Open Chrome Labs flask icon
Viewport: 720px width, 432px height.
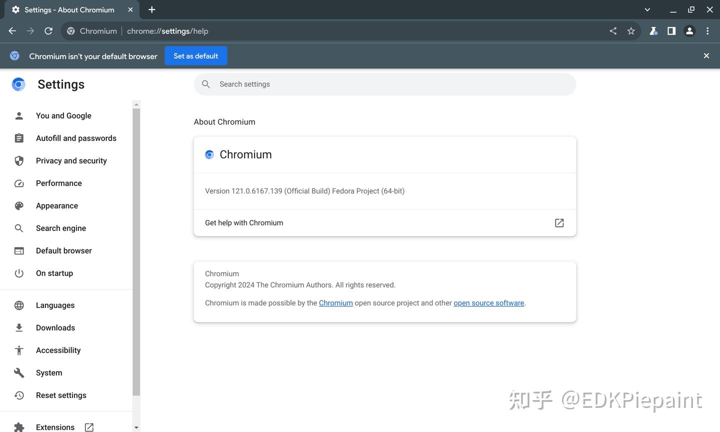[653, 31]
